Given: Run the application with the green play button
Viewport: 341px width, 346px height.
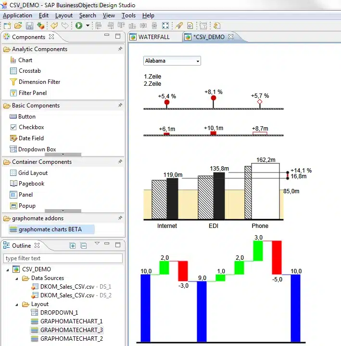Looking at the screenshot, I should pos(78,26).
